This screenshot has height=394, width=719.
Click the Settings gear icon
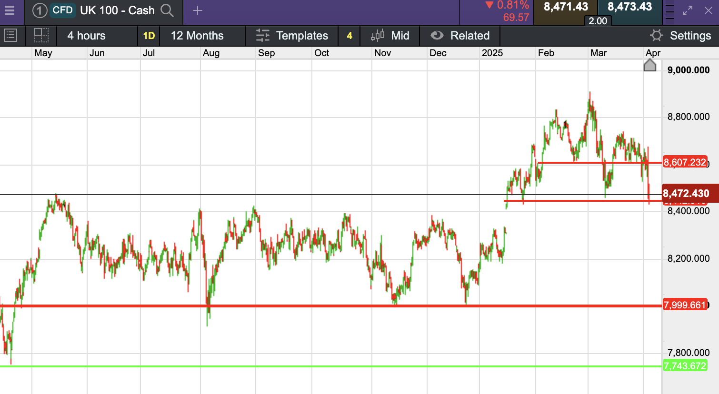657,36
